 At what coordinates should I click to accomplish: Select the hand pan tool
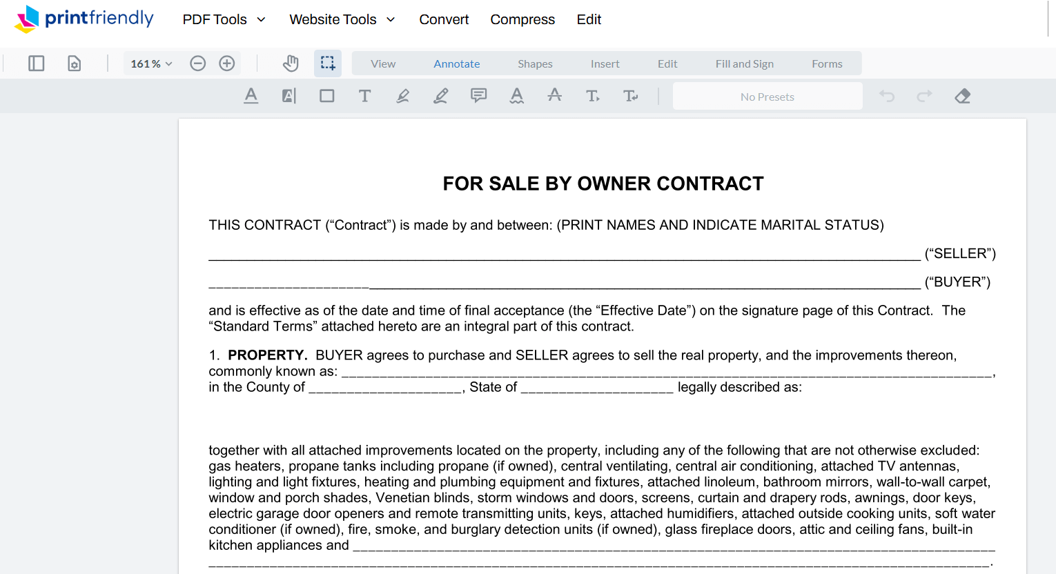pyautogui.click(x=291, y=63)
